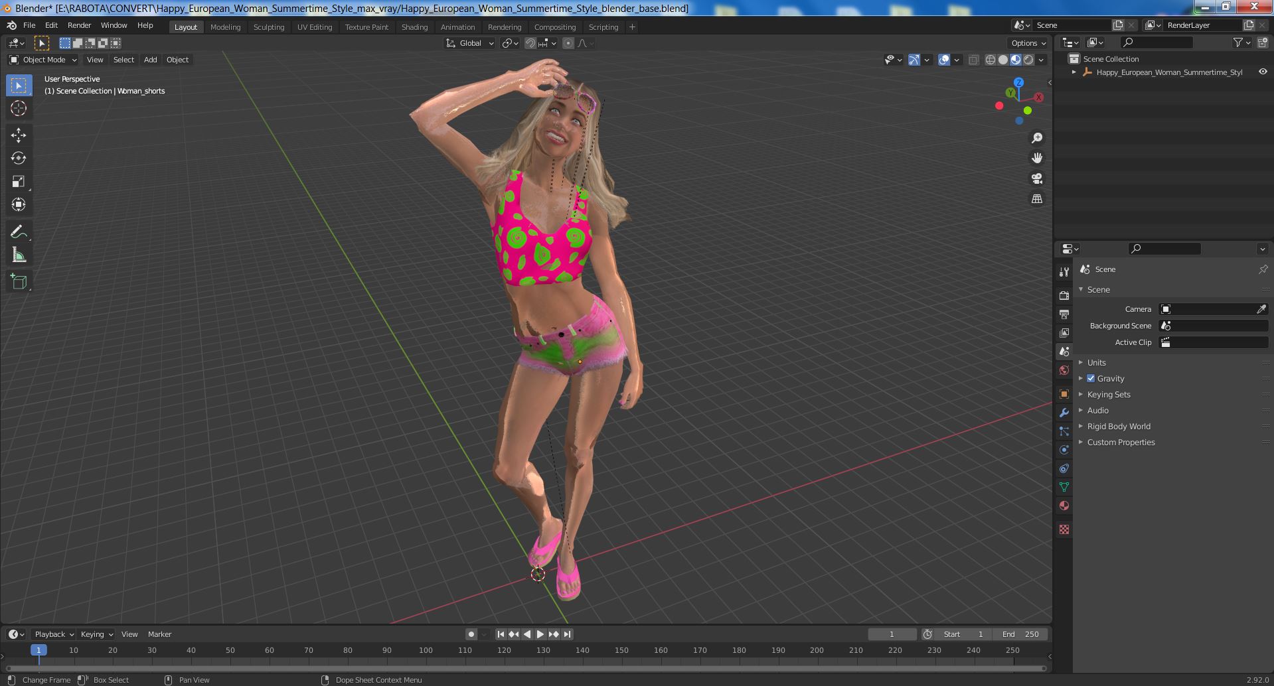This screenshot has width=1274, height=686.
Task: Add a new workspace with plus button
Action: [x=632, y=27]
